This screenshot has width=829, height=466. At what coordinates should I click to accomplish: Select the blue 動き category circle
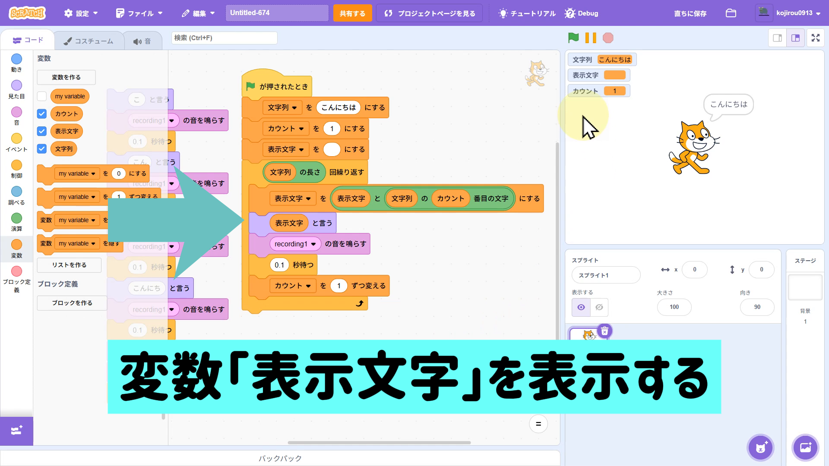coord(16,59)
